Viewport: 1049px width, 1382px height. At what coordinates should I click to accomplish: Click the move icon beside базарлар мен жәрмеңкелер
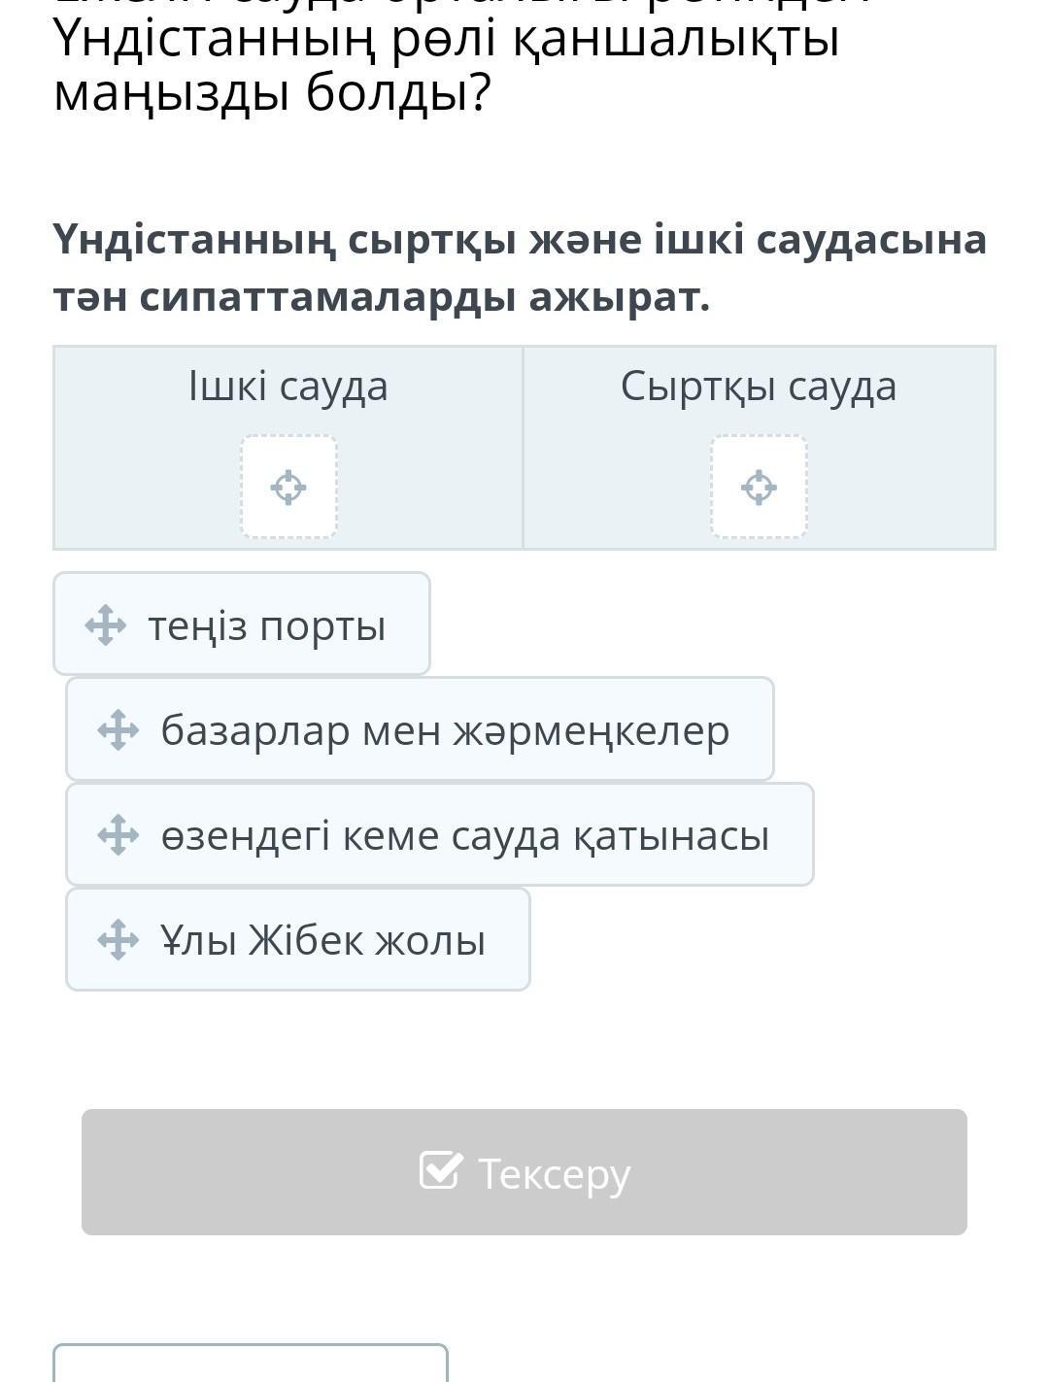[x=118, y=730]
